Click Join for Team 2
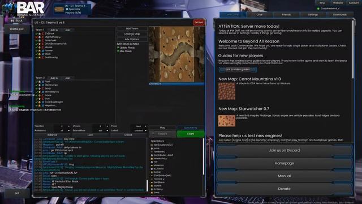 (x=68, y=78)
